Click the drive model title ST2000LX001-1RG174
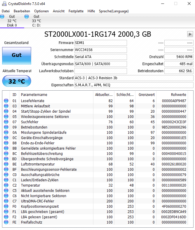 tap(80, 34)
